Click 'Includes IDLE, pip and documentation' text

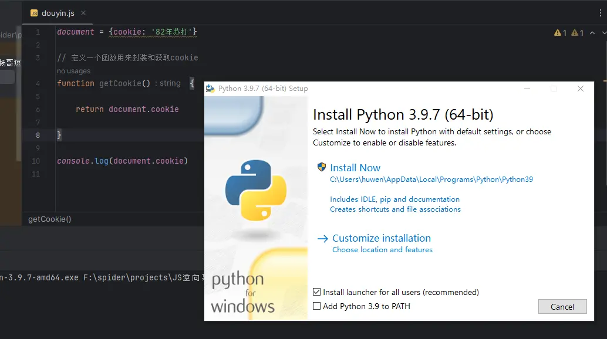click(394, 199)
